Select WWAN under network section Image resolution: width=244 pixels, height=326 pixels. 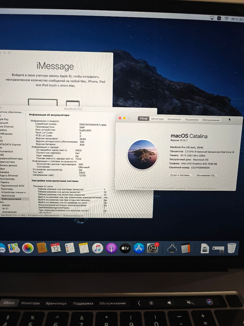pos(6,205)
